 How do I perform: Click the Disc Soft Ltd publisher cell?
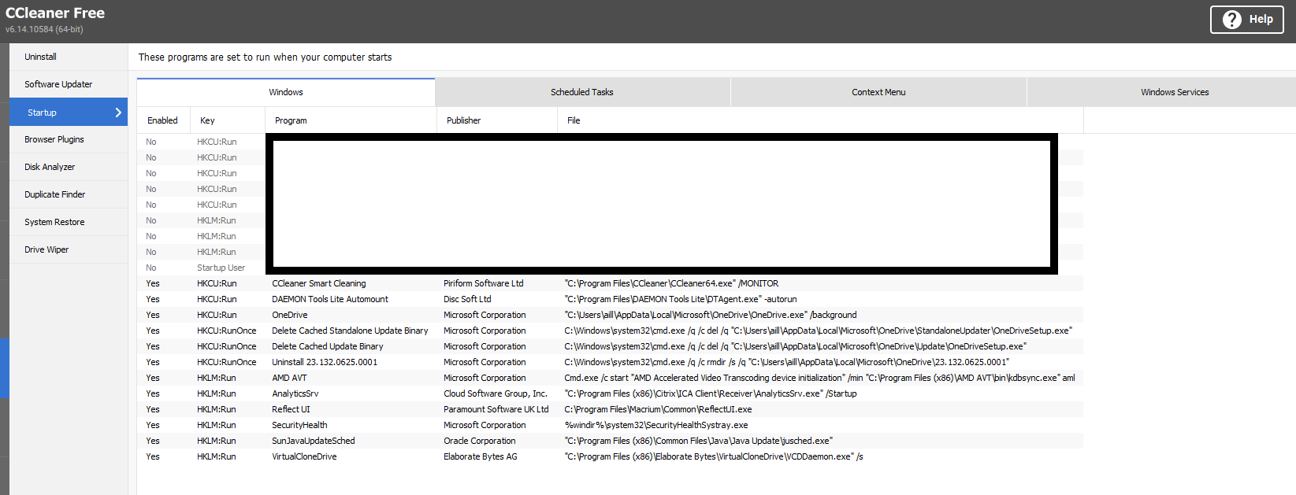(467, 299)
